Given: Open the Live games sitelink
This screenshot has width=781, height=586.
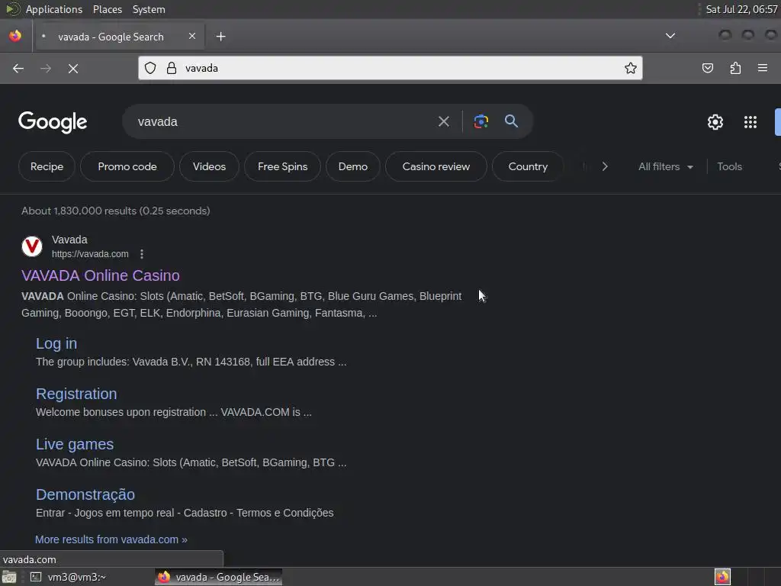Looking at the screenshot, I should (75, 444).
